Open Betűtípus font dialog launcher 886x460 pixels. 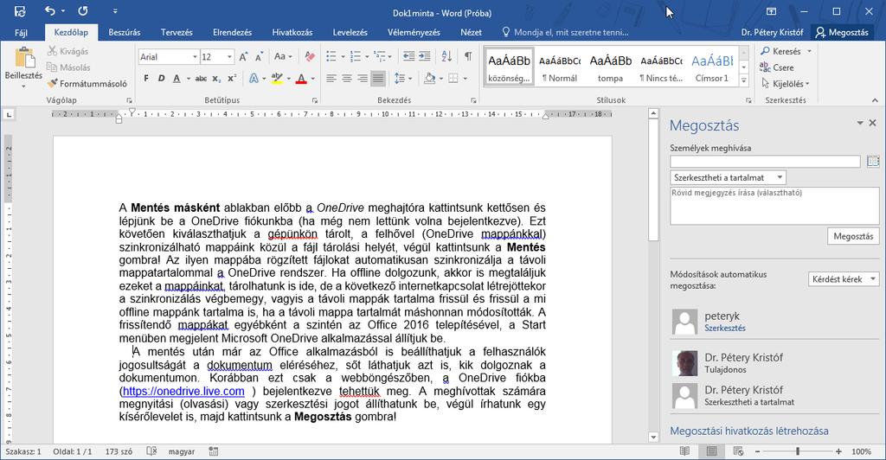click(315, 100)
